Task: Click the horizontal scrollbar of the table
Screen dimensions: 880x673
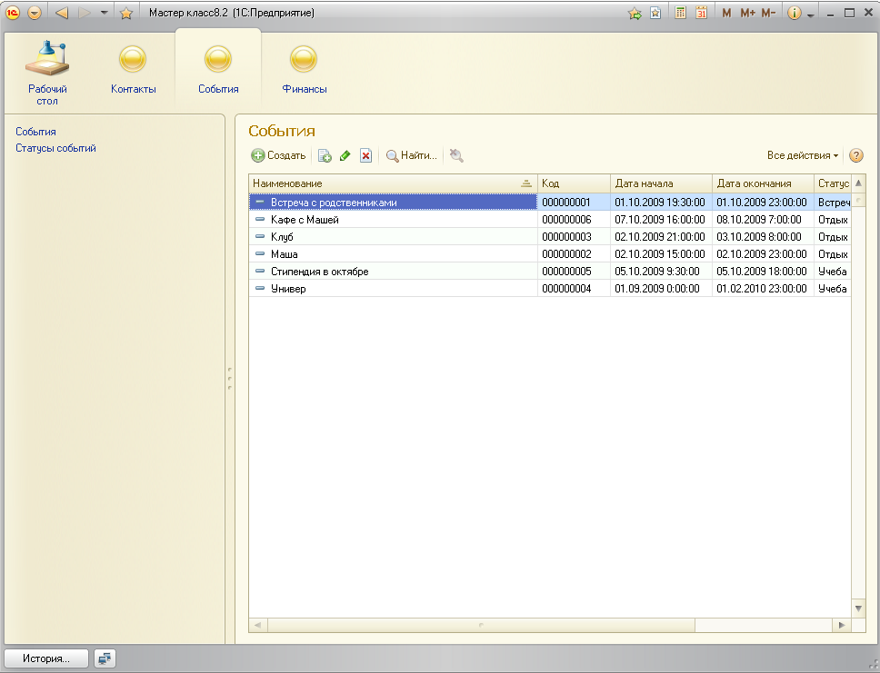Action: (x=480, y=626)
